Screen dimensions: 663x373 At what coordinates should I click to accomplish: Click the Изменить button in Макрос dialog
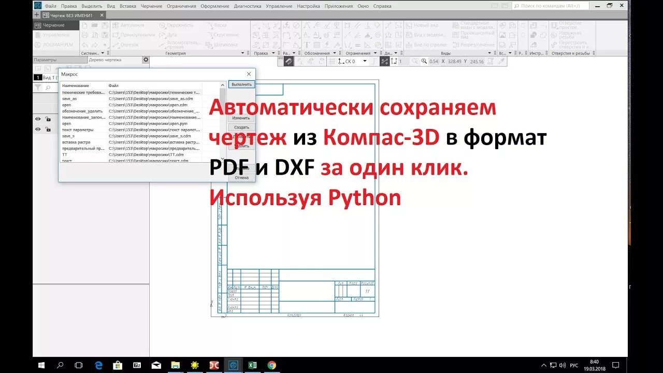pos(241,118)
